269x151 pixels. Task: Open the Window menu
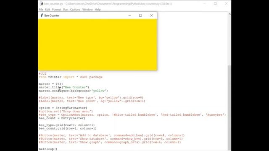tap(87, 10)
